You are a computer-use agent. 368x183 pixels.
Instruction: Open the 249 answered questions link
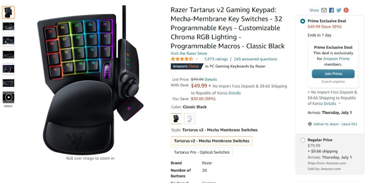[255, 59]
